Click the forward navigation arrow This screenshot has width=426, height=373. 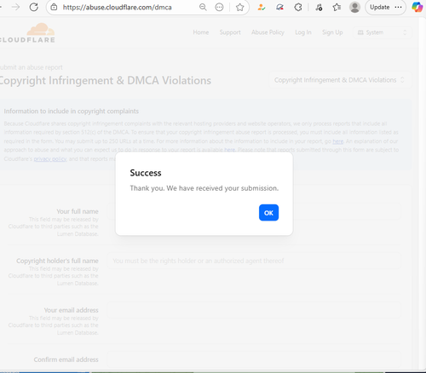15,7
